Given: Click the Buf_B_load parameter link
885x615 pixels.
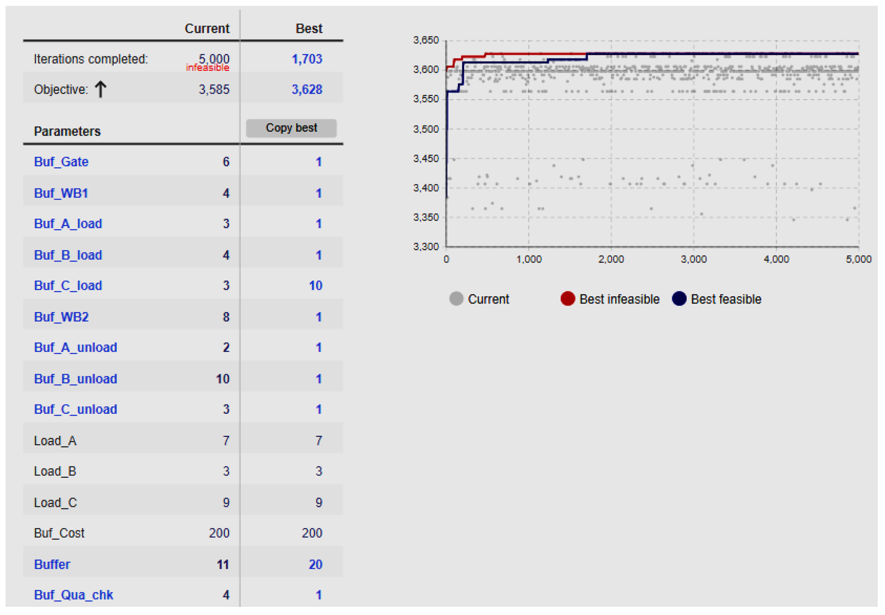Looking at the screenshot, I should 68,255.
